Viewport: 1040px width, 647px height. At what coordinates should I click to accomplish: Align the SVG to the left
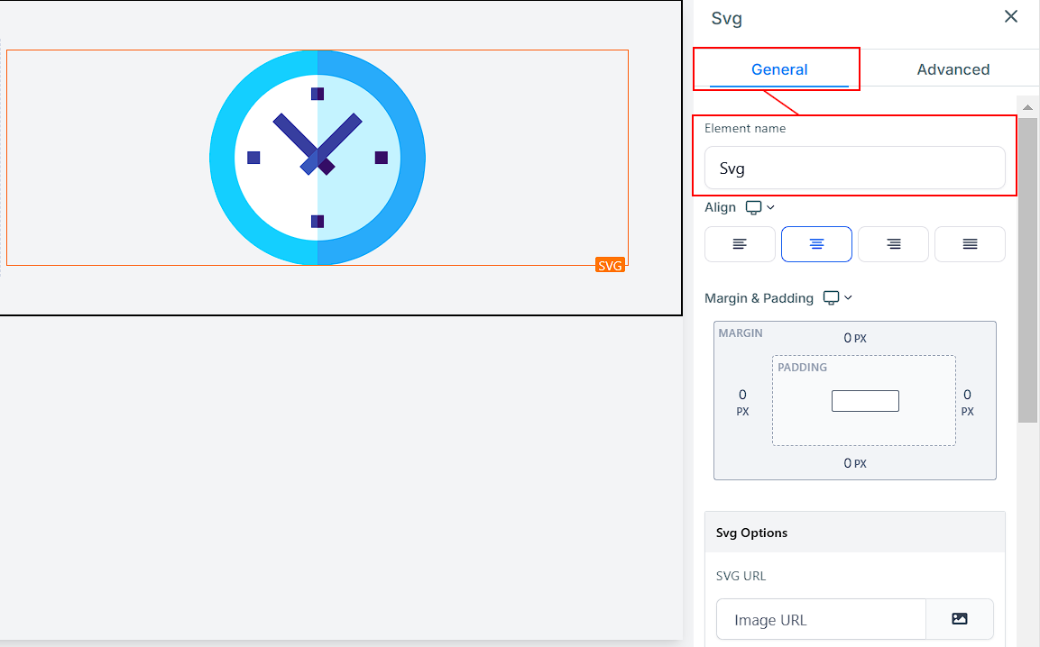(x=740, y=244)
